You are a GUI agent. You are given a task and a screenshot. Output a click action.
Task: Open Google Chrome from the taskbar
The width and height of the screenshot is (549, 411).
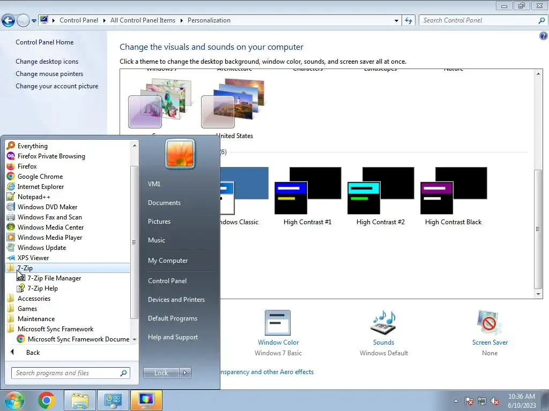pos(47,400)
